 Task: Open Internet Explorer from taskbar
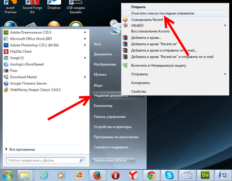43,175
